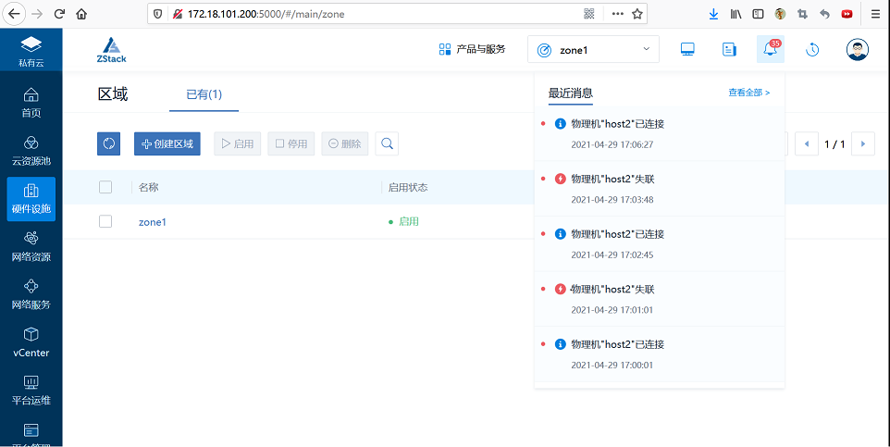Reload the page in the browser
The height and width of the screenshot is (447, 890).
pos(59,14)
